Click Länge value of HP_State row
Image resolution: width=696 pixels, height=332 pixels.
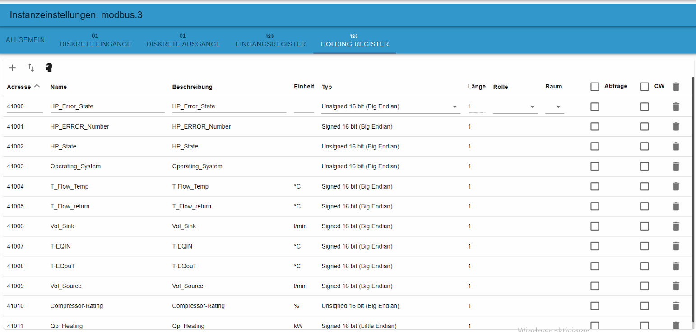(x=469, y=147)
